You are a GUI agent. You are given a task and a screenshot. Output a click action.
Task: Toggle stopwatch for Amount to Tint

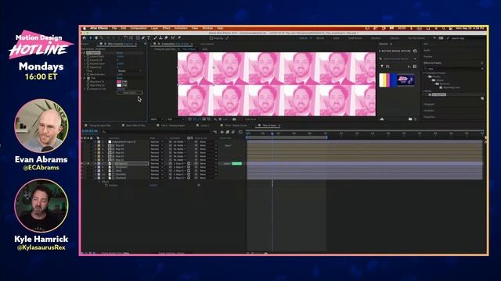point(88,89)
